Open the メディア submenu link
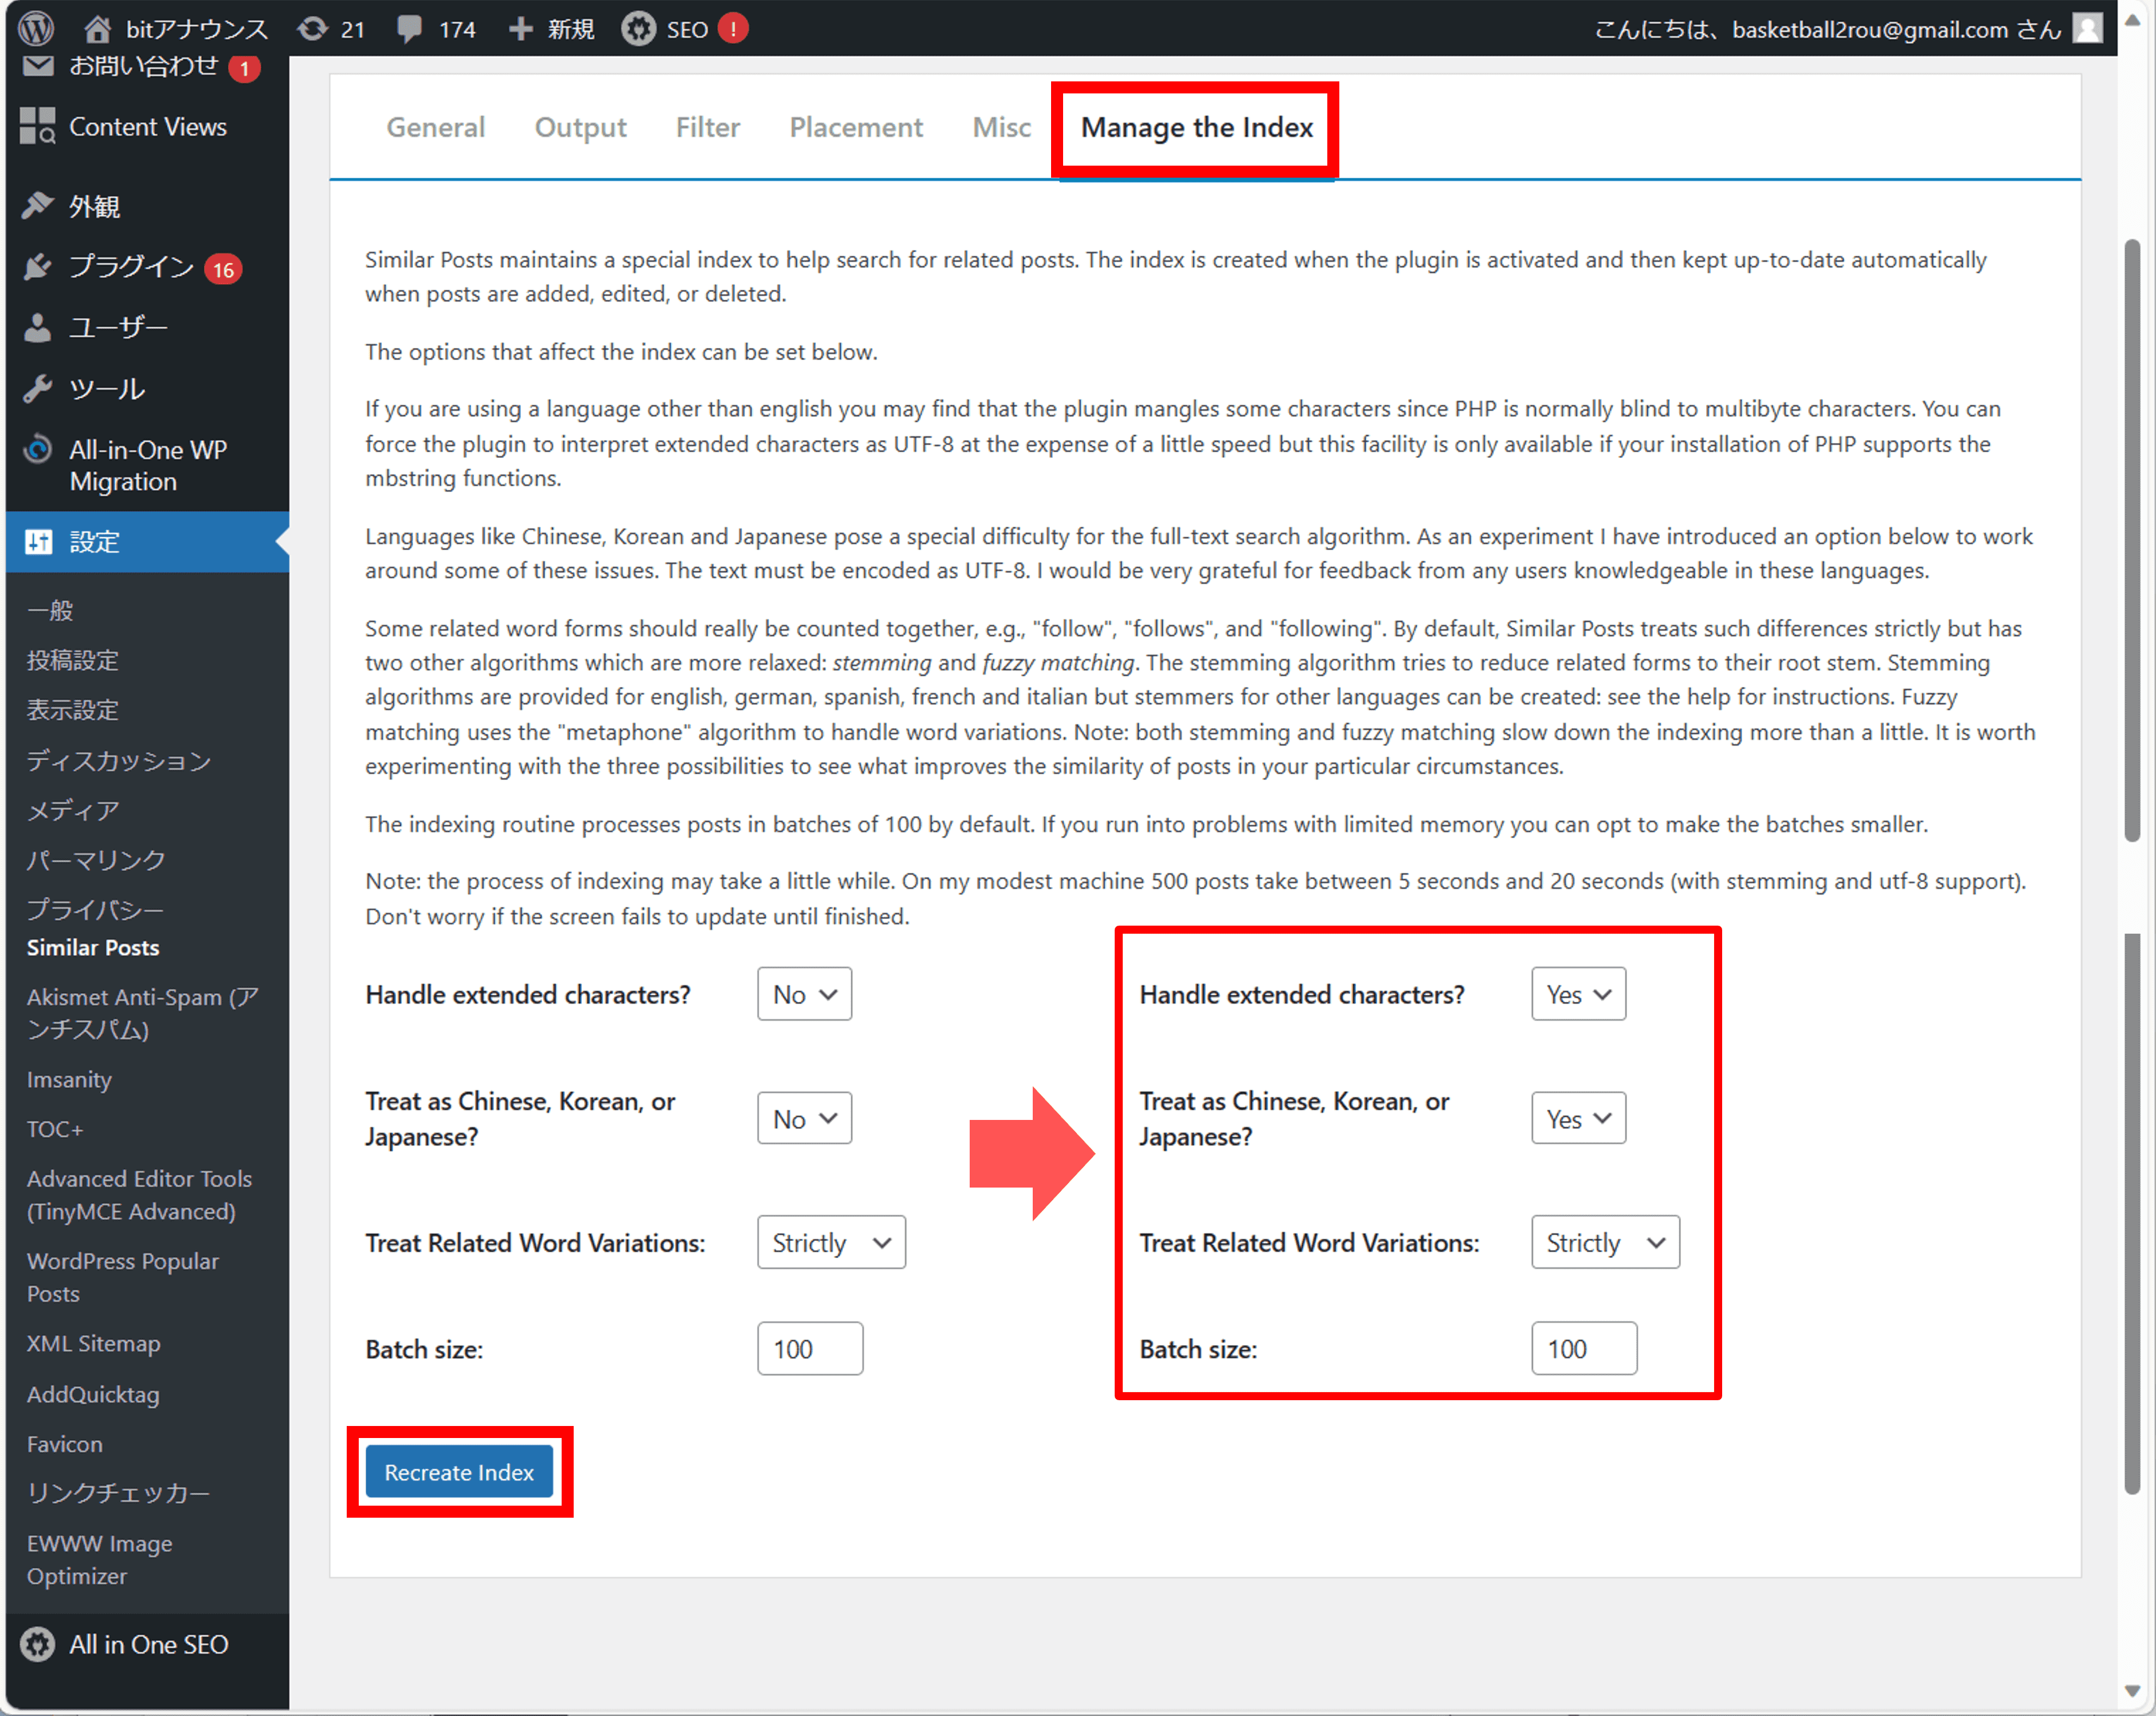Image resolution: width=2156 pixels, height=1716 pixels. click(x=73, y=810)
